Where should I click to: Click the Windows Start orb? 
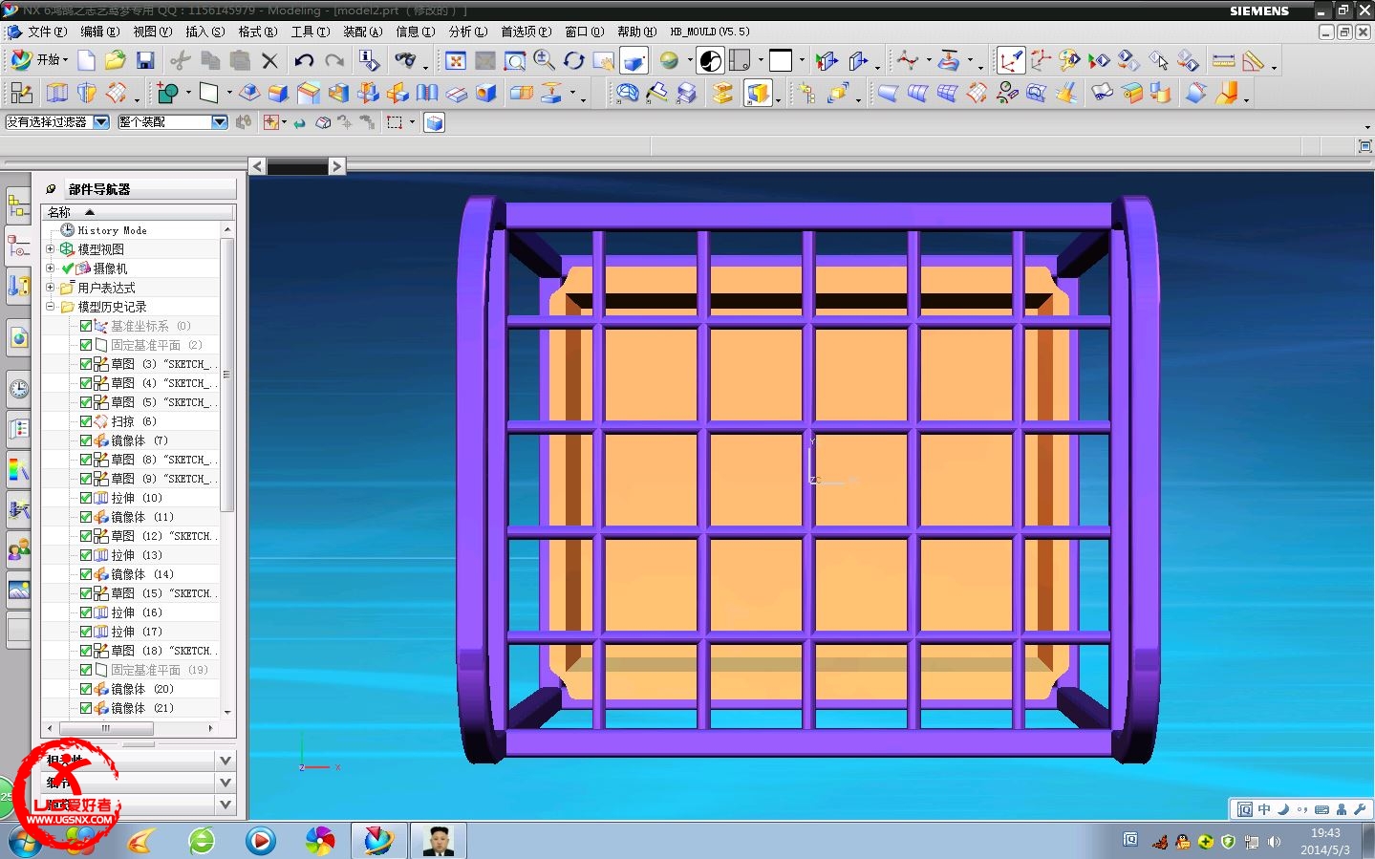click(26, 840)
